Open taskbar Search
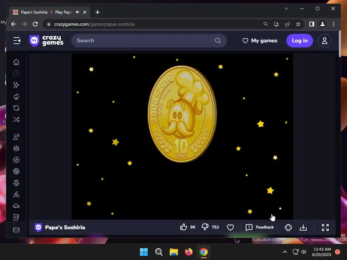 tap(159, 252)
